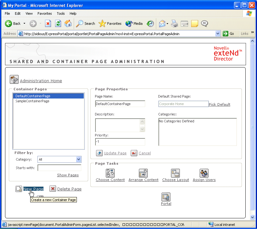Open the Favorites star toolbar button
Image resolution: width=257 pixels, height=229 pixels.
click(110, 24)
